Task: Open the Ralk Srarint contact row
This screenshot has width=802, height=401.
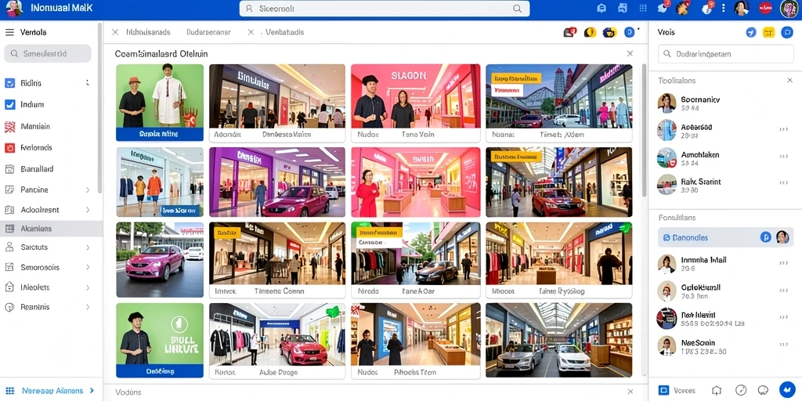Action: pos(725,185)
